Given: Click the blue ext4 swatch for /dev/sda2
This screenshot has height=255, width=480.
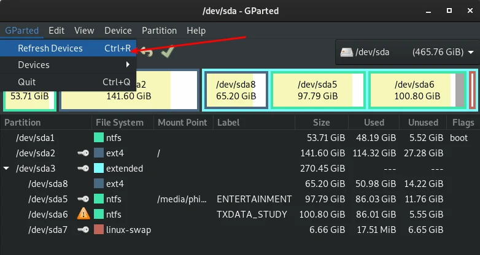Looking at the screenshot, I should pos(99,153).
